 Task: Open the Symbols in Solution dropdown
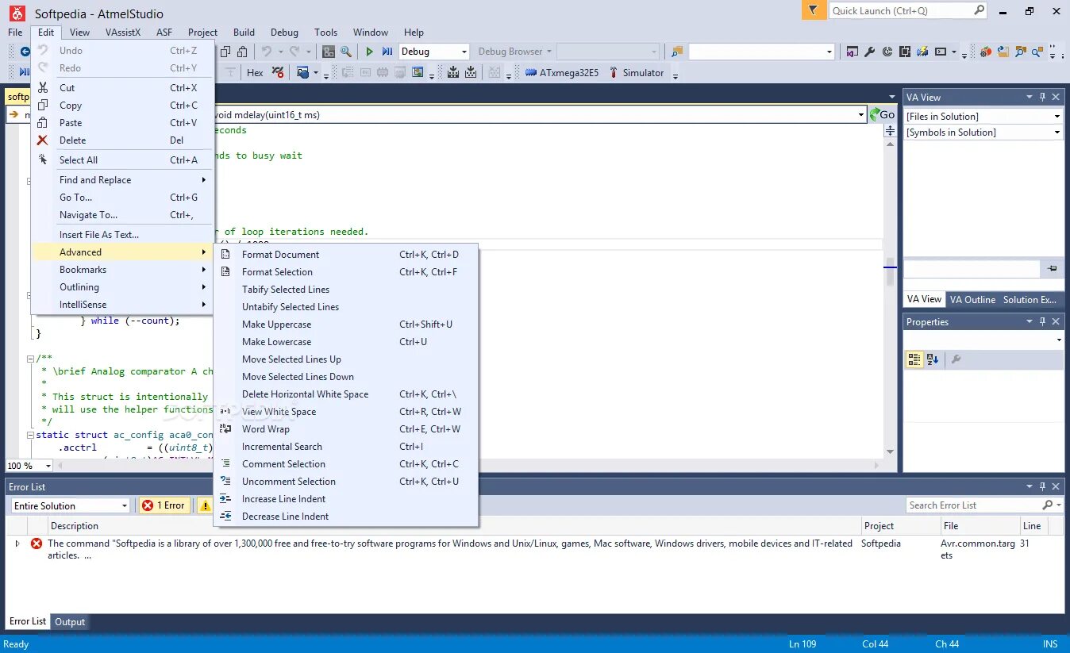pos(983,133)
